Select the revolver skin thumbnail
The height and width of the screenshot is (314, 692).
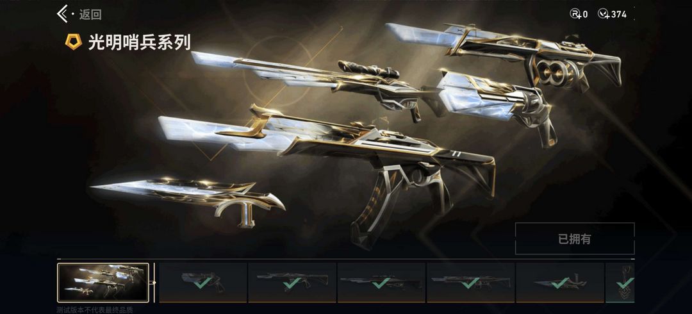(203, 283)
